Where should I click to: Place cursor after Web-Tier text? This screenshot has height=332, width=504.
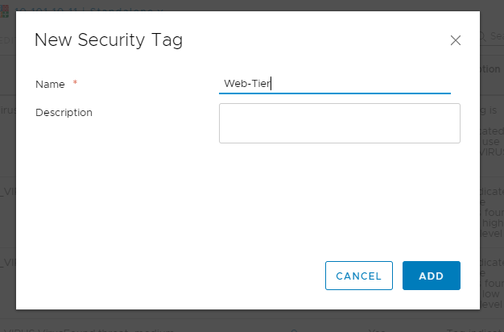(273, 83)
